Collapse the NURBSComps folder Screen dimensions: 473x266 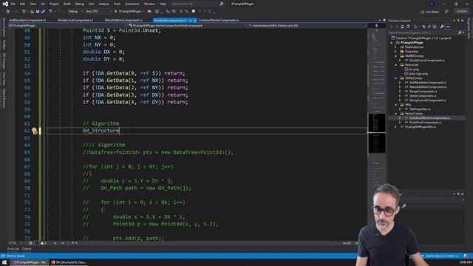coord(395,56)
